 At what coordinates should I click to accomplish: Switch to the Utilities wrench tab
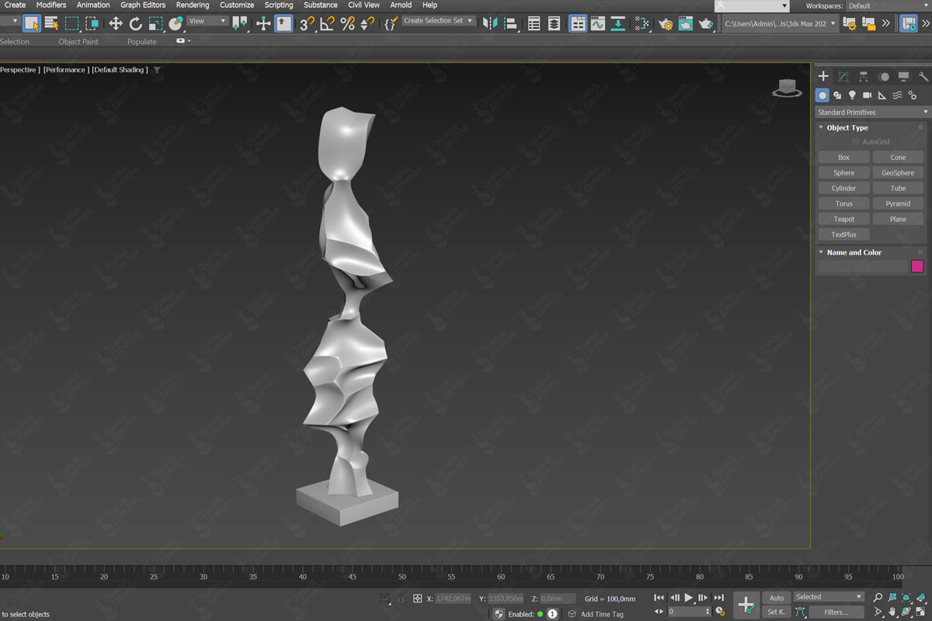[923, 76]
